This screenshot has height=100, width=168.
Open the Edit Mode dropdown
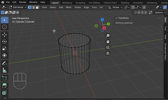point(17,7)
